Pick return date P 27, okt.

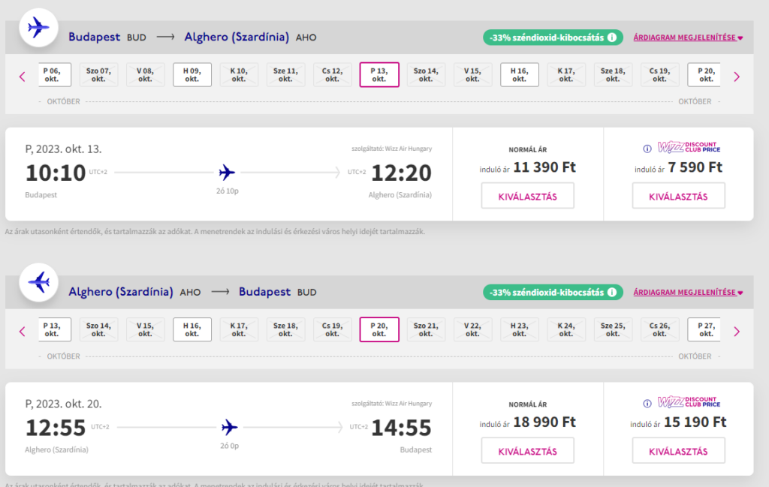[x=704, y=329]
